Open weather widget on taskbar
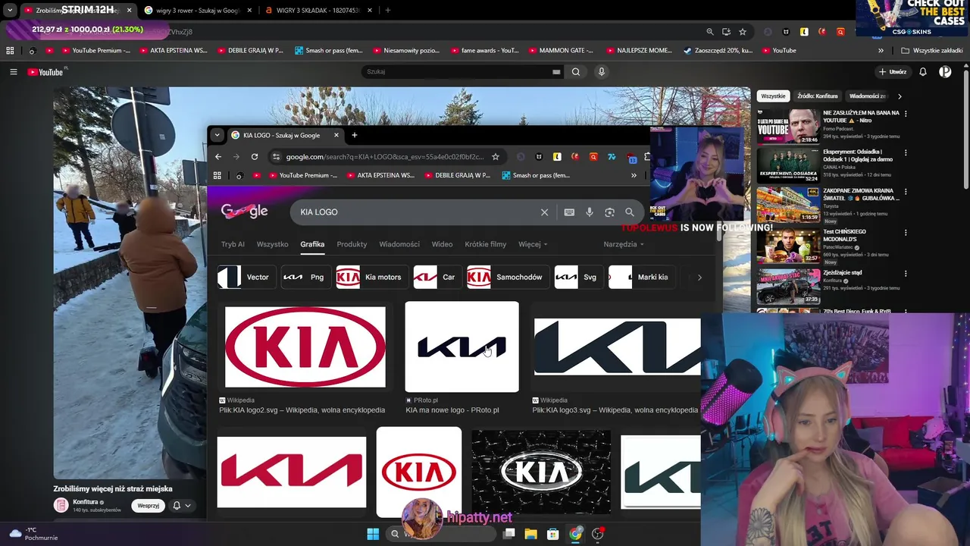970x546 pixels. click(30, 534)
